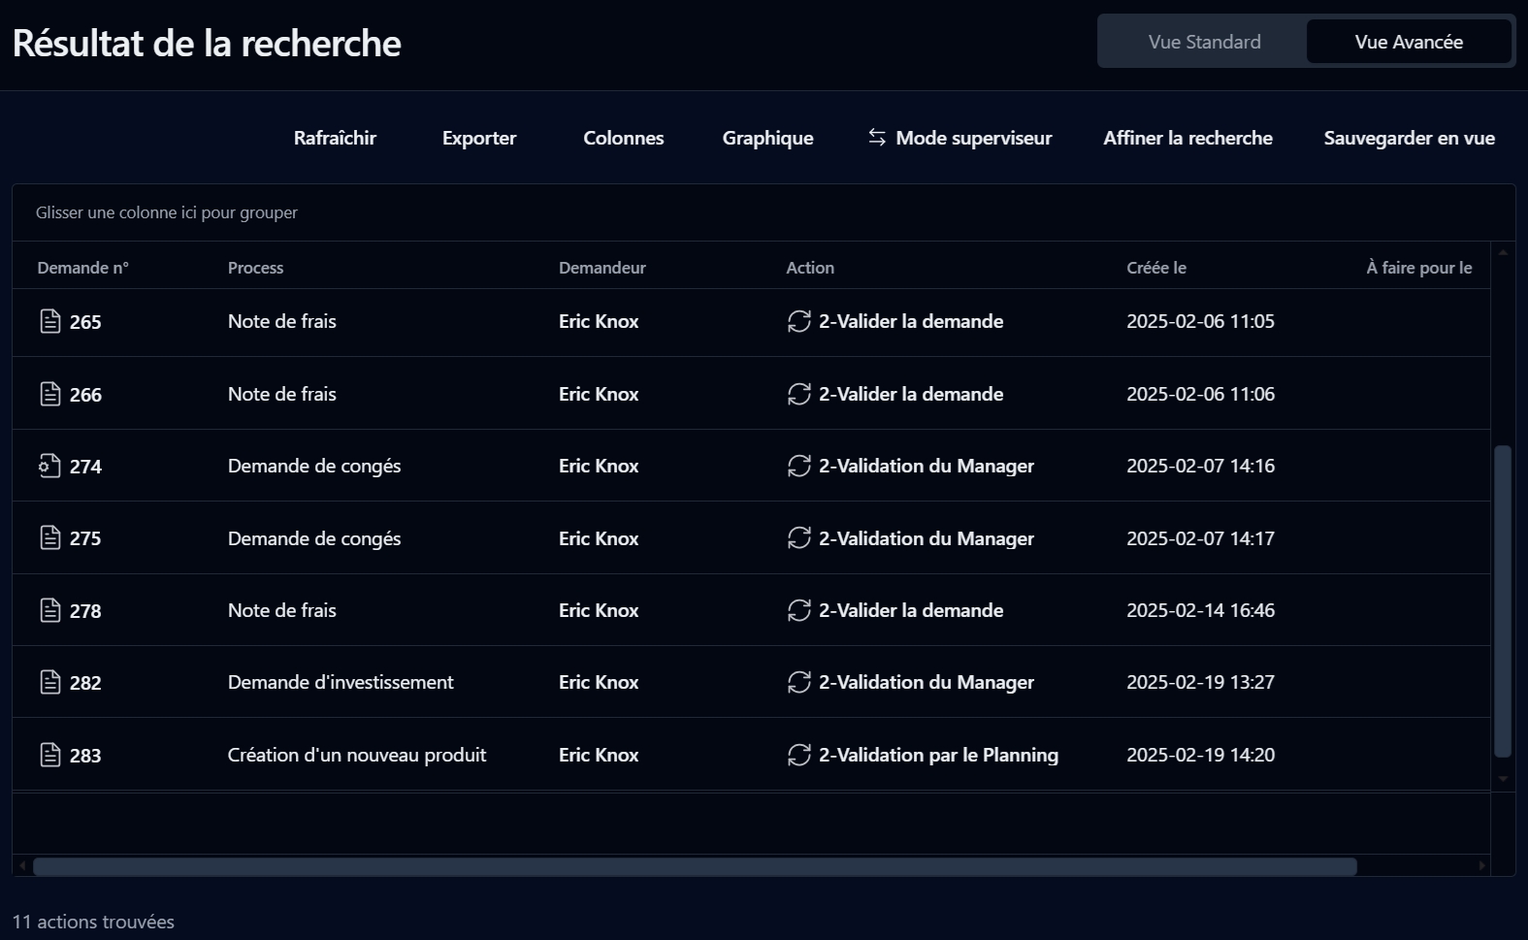Screen dimensions: 1528x940
Task: Open the Exporter options
Action: [x=479, y=138]
